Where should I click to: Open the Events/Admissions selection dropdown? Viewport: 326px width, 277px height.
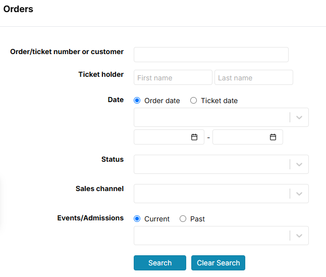click(x=221, y=236)
